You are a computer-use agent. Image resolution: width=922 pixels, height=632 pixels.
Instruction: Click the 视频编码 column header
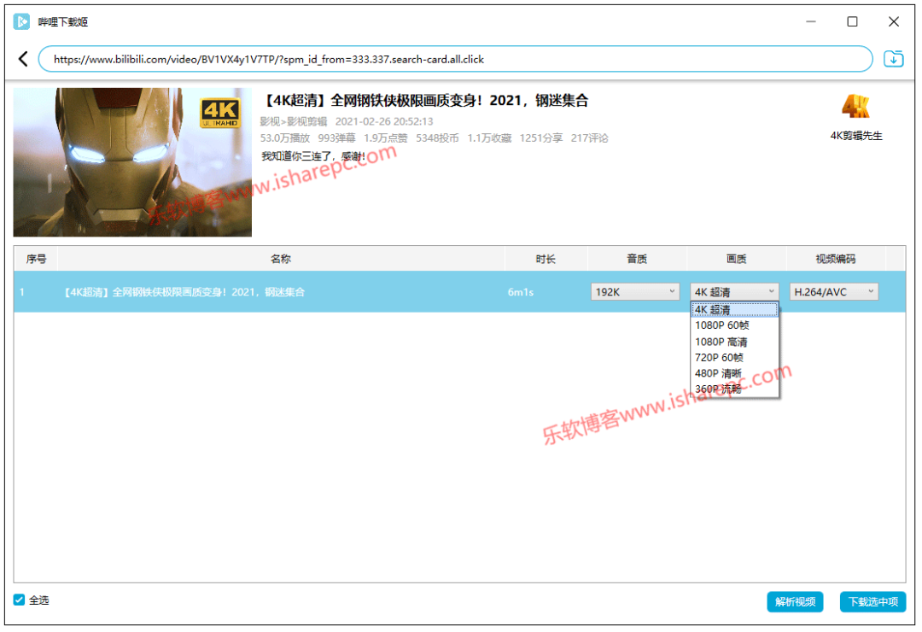click(836, 259)
